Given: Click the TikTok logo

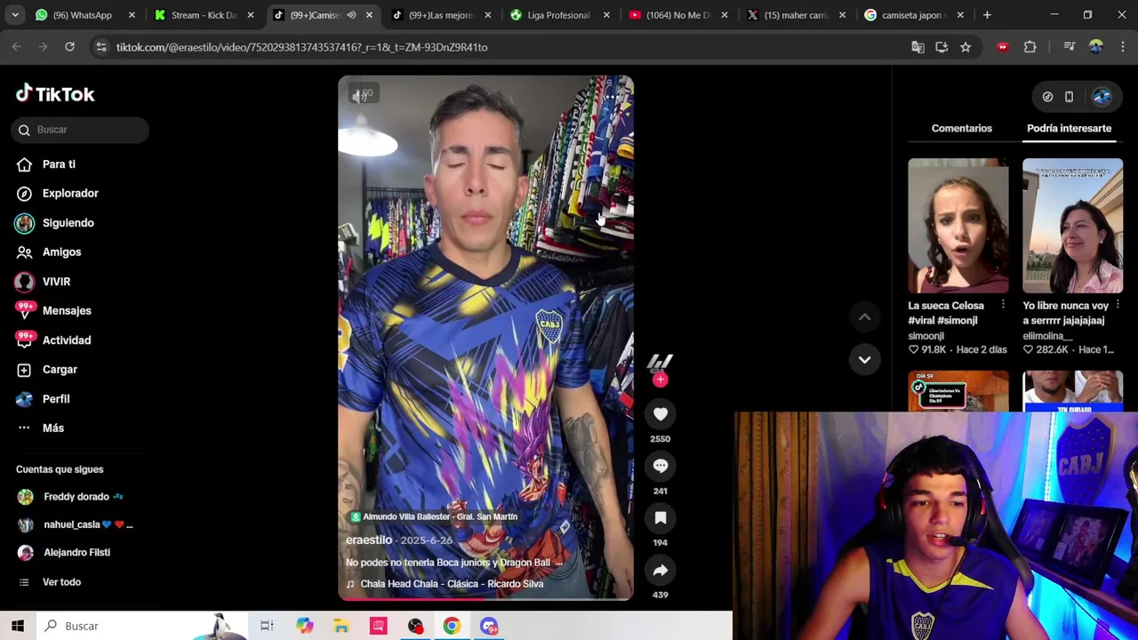Looking at the screenshot, I should click(x=55, y=94).
